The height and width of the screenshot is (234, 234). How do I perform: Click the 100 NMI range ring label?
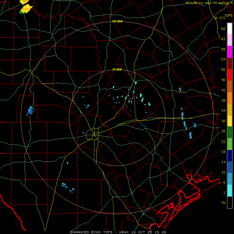coord(117,22)
